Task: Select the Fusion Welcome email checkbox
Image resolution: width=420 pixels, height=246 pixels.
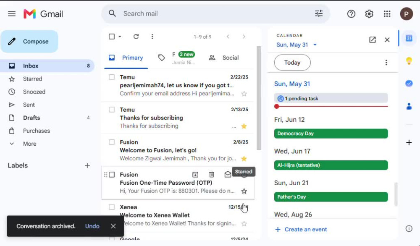Action: (112, 142)
